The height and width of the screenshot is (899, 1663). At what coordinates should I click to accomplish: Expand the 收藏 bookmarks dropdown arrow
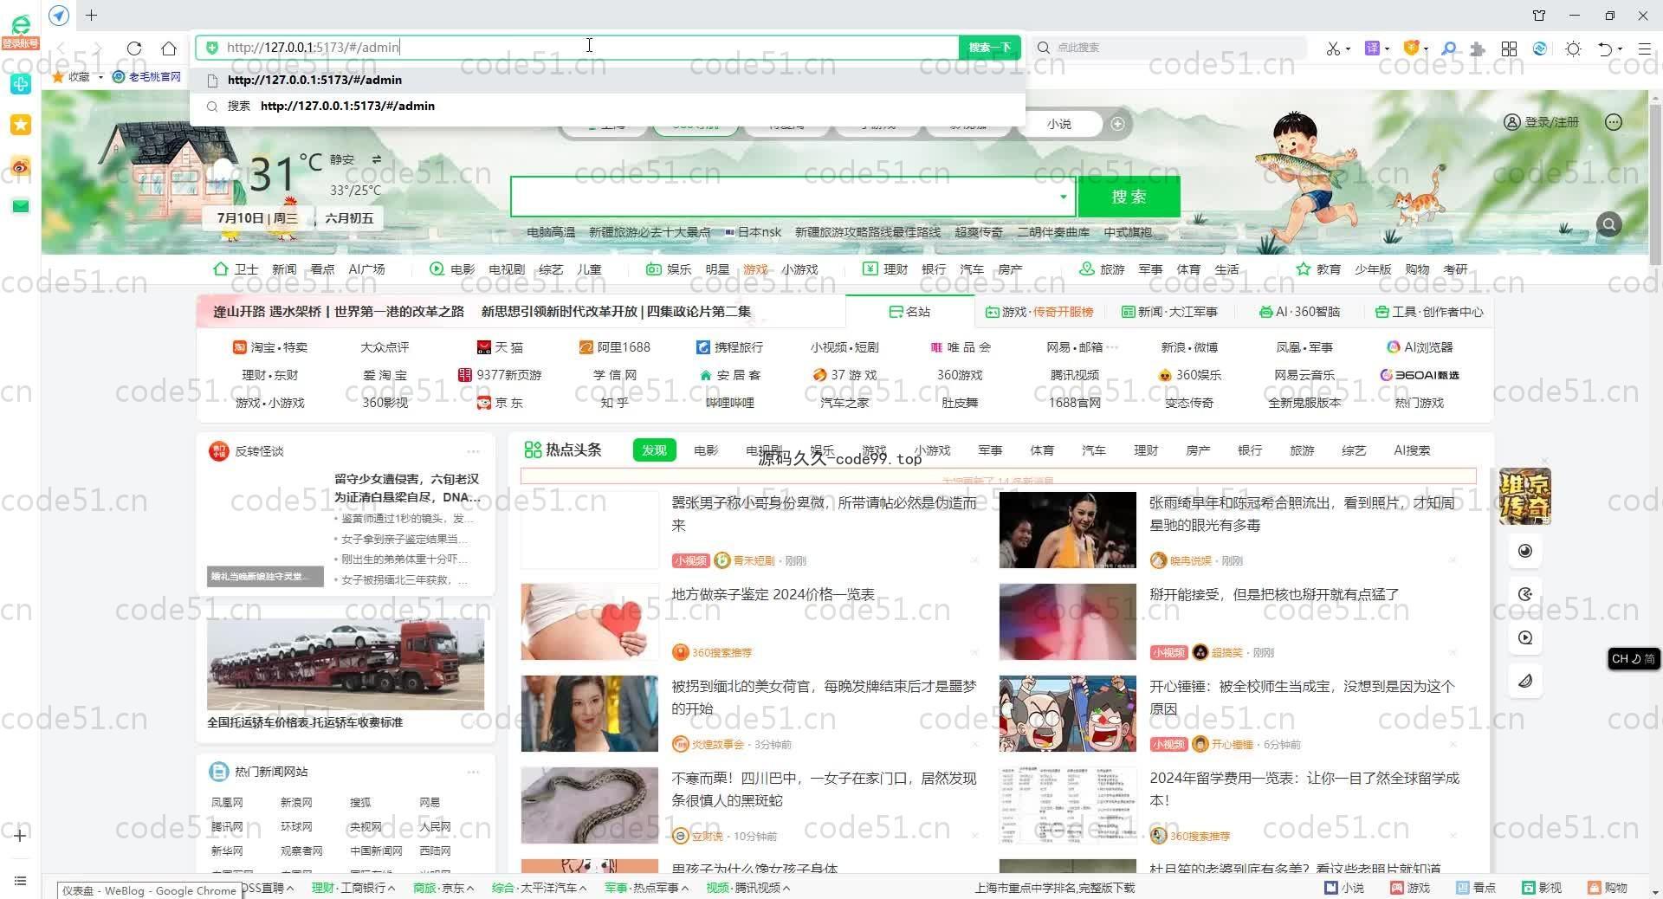pos(100,77)
